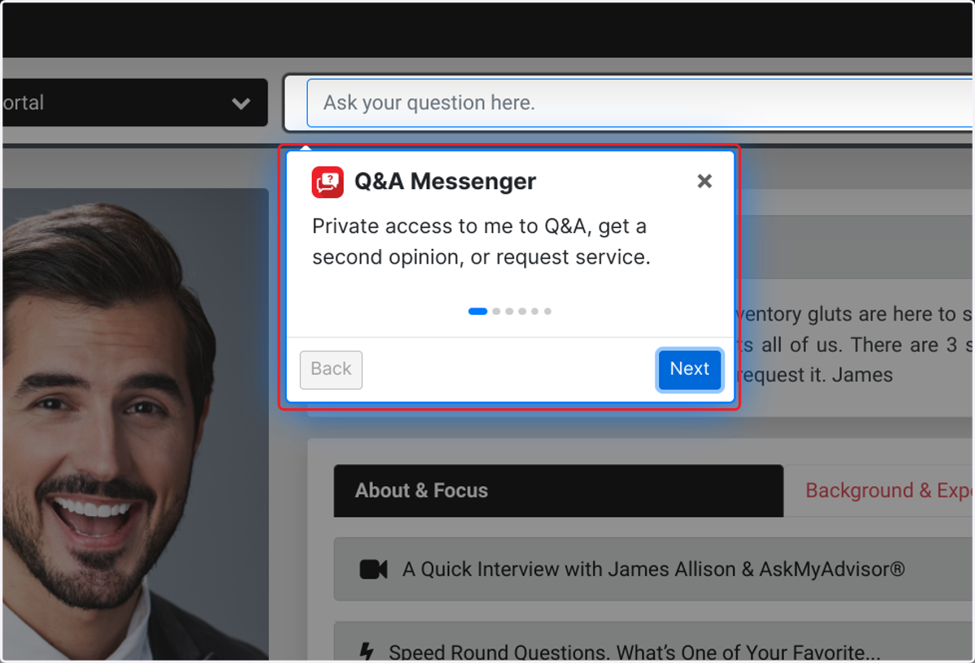Jump to first tour step indicator dot
975x663 pixels.
pyautogui.click(x=478, y=311)
